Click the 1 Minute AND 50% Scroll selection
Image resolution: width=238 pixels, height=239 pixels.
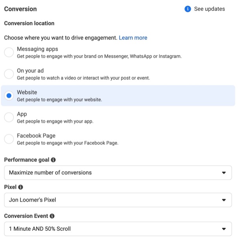click(x=40, y=229)
